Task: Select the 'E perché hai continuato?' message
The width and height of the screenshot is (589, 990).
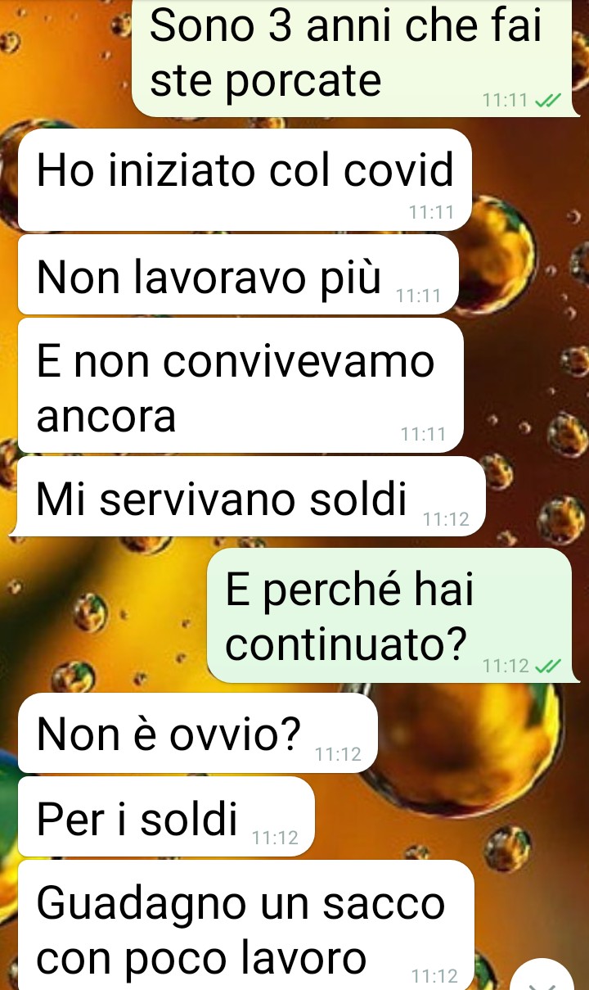Action: [389, 616]
